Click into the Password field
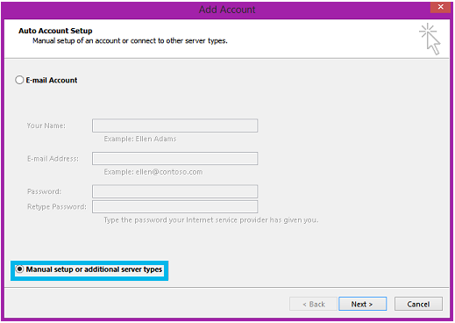This screenshot has height=323, width=455. [174, 191]
